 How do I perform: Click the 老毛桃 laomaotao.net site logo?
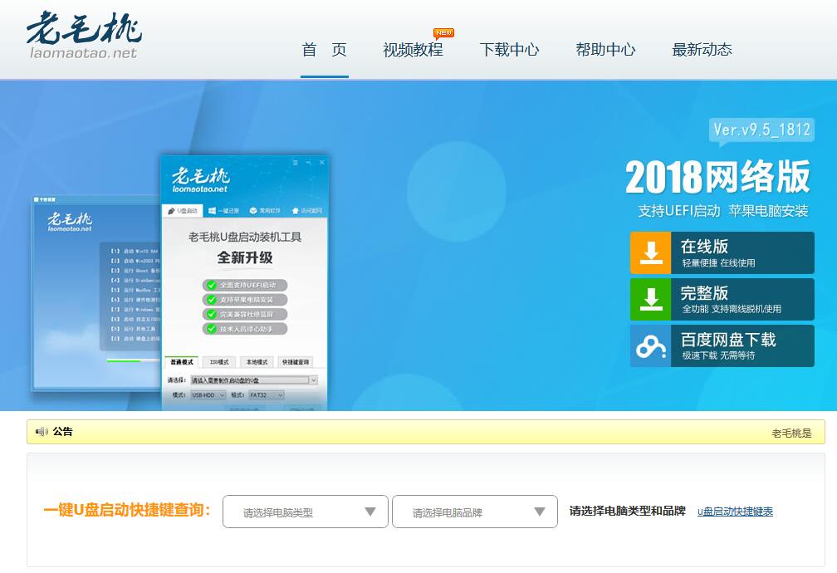click(x=85, y=35)
